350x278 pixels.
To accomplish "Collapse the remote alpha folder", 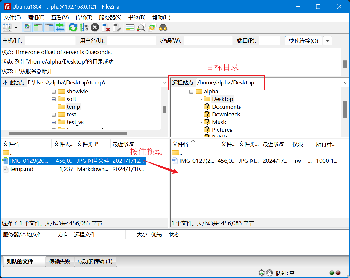I will [191, 92].
